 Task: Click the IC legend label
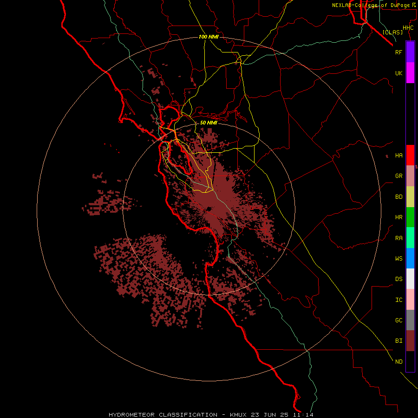tap(398, 300)
